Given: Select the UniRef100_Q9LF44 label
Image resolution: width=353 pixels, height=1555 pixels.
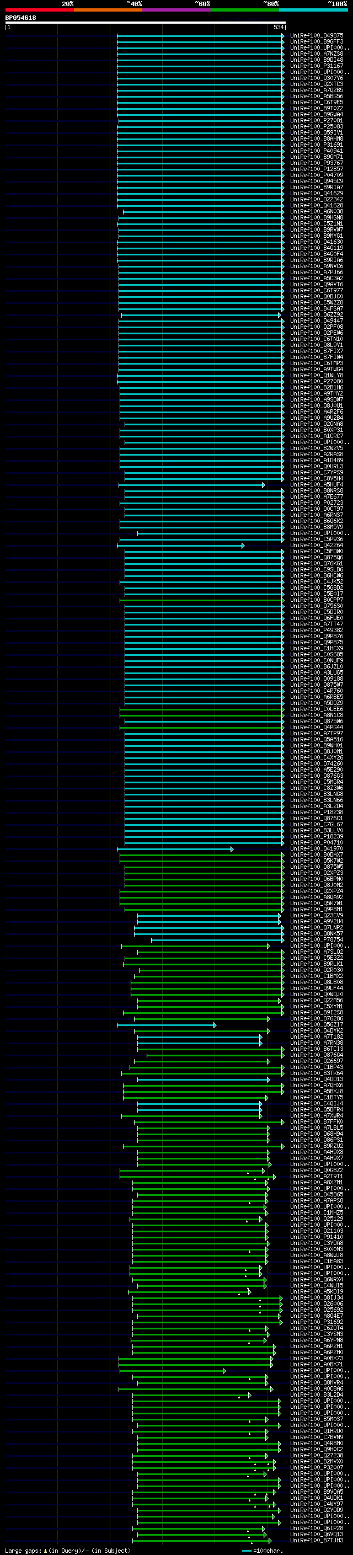Looking at the screenshot, I should [x=317, y=988].
